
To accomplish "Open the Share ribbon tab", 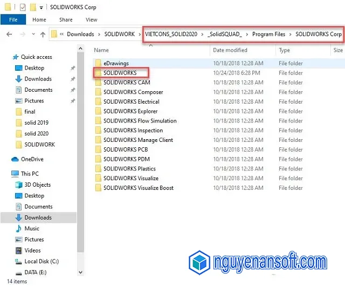I will click(66, 19).
